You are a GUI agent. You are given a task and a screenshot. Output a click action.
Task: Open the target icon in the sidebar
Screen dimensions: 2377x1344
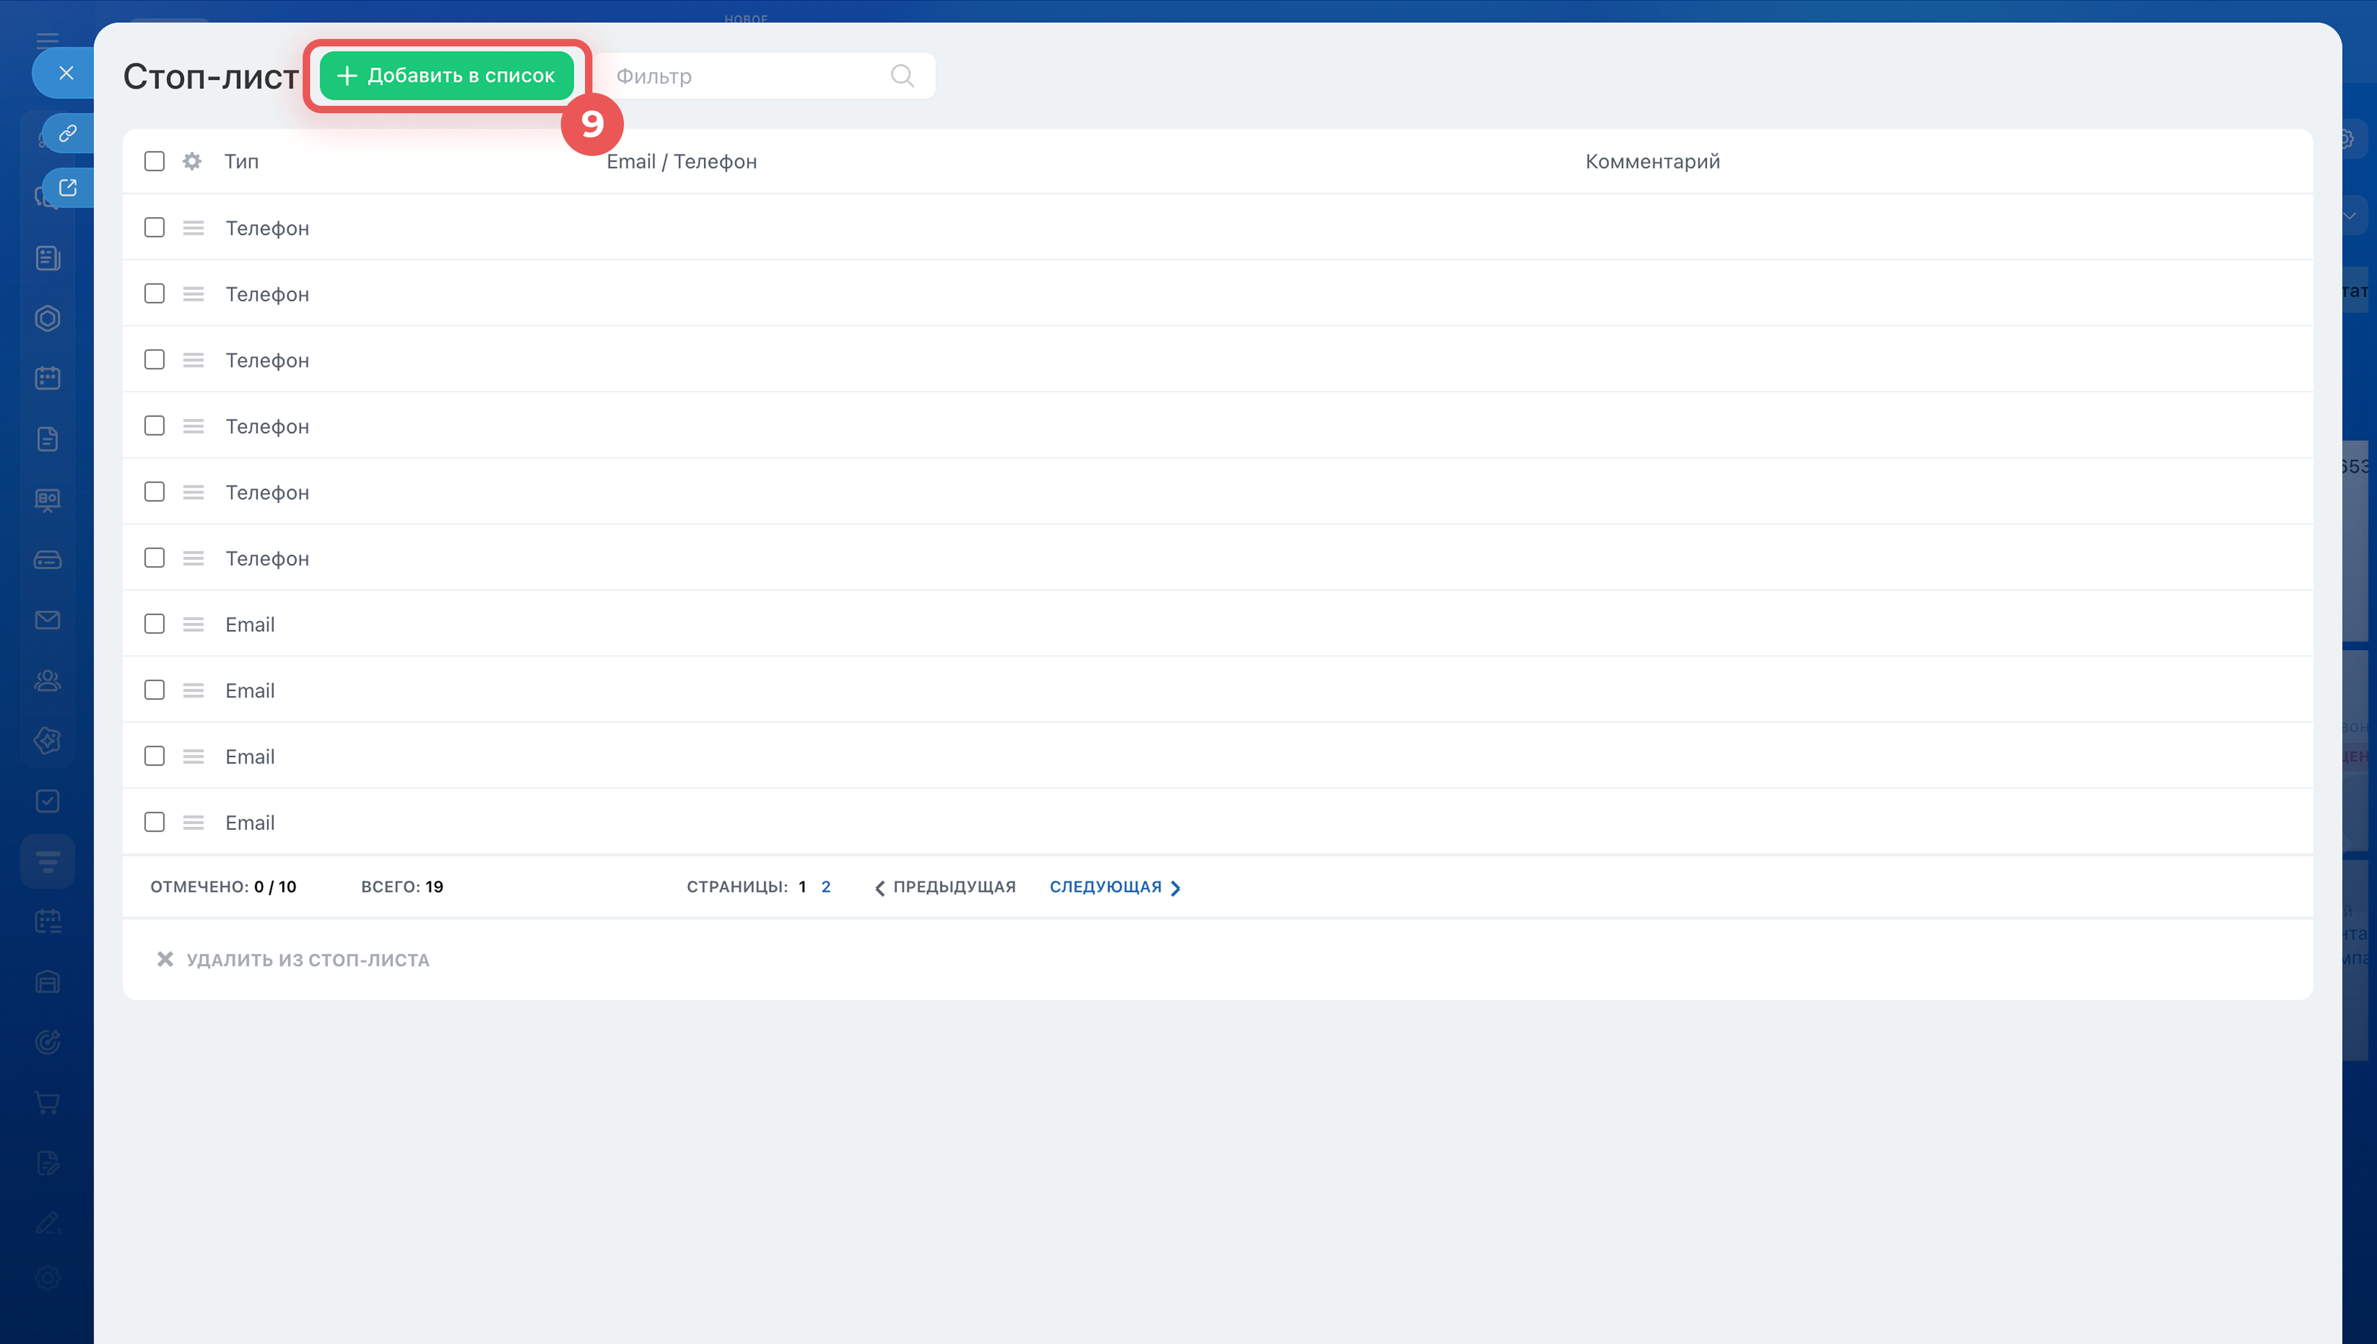[48, 1042]
